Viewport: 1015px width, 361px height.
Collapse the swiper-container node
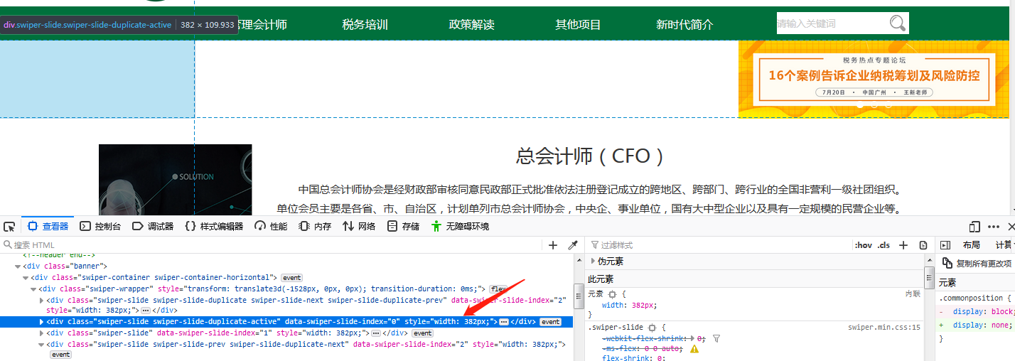coord(25,277)
